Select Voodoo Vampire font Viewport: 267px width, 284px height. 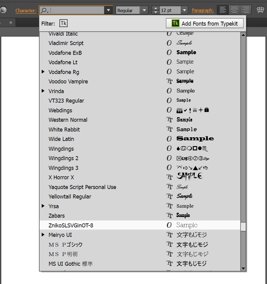click(140, 82)
